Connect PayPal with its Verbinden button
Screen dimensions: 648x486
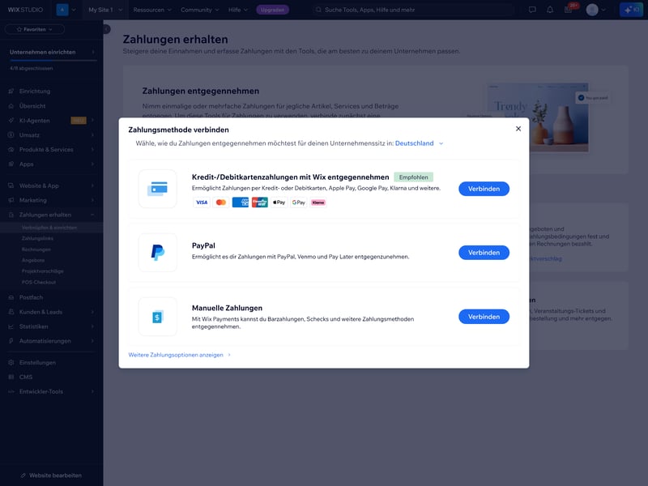pyautogui.click(x=484, y=253)
